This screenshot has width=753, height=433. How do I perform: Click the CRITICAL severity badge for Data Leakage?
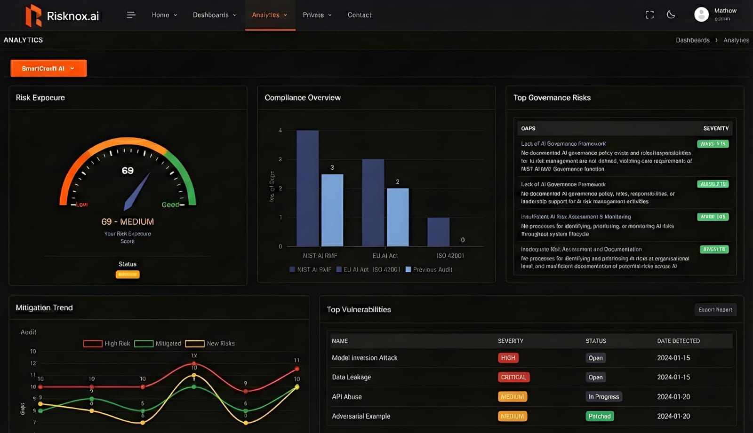[513, 377]
